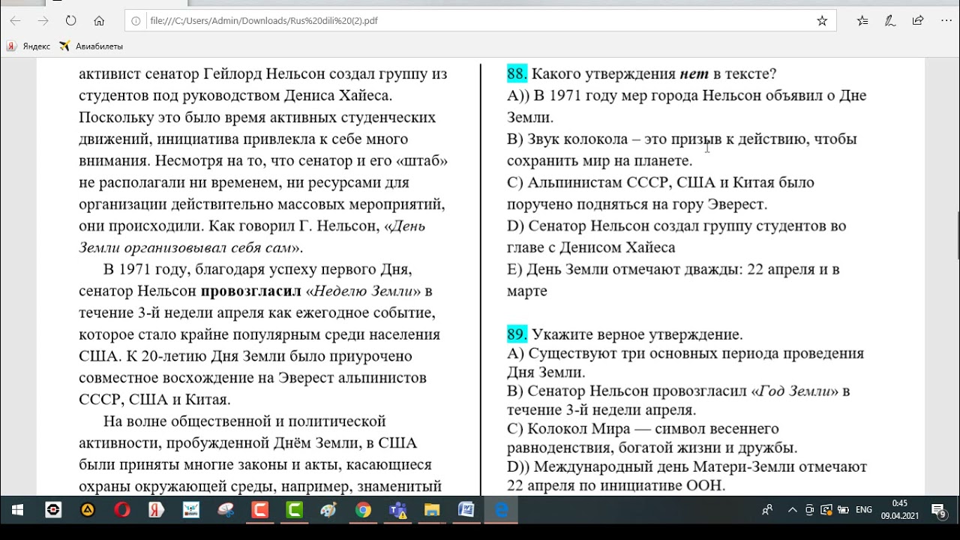Select answer C Колокол Мира — символ
Viewport: 960px width, 540px height.
point(652,439)
